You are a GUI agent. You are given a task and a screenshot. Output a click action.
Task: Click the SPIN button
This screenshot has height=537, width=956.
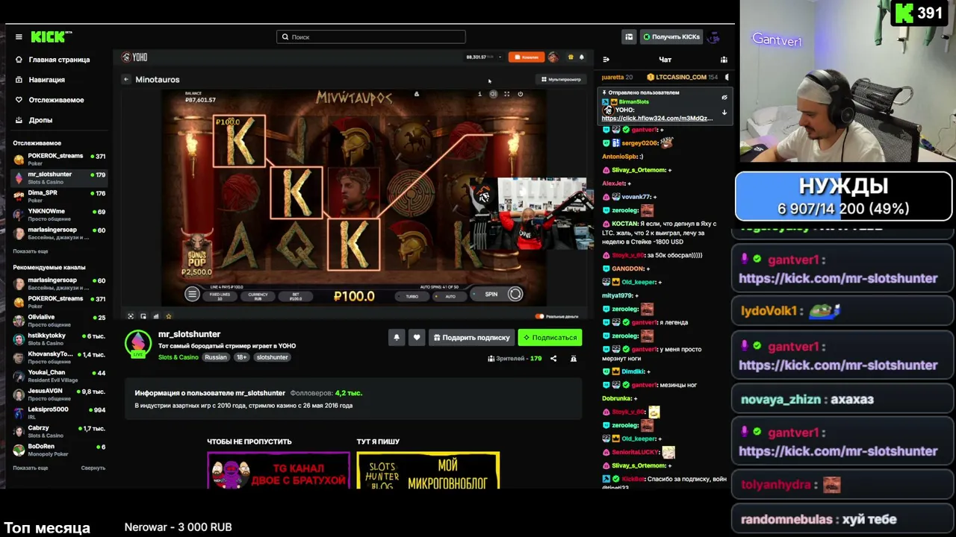pyautogui.click(x=497, y=295)
